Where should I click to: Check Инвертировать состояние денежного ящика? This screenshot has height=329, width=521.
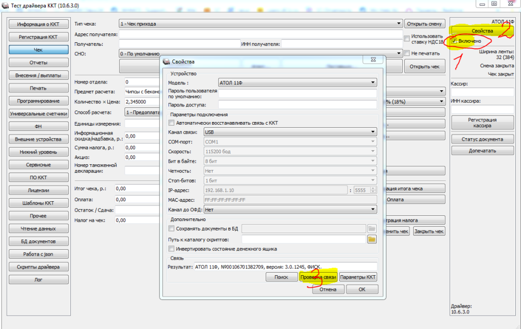(x=171, y=249)
